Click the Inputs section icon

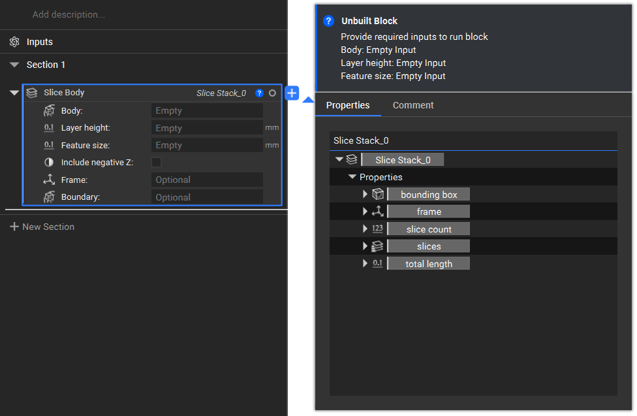[x=14, y=42]
